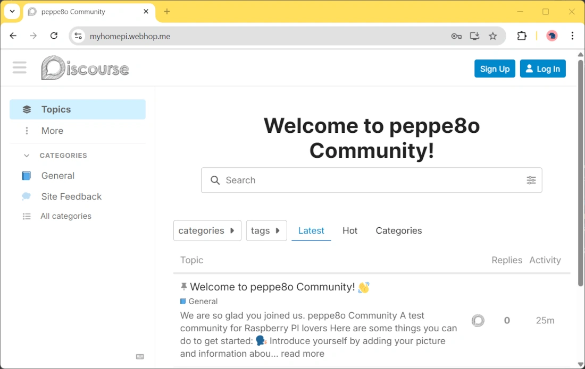Sort by the Activity column header

point(545,260)
